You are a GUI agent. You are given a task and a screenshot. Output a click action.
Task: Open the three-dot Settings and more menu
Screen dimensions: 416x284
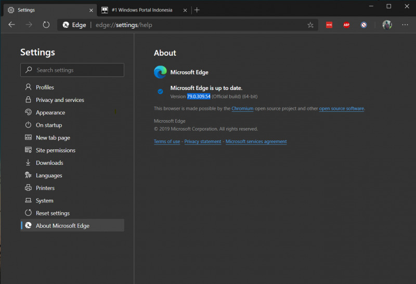(405, 24)
